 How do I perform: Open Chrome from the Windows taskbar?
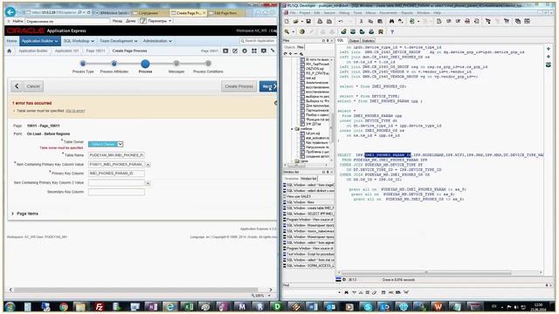[64, 306]
